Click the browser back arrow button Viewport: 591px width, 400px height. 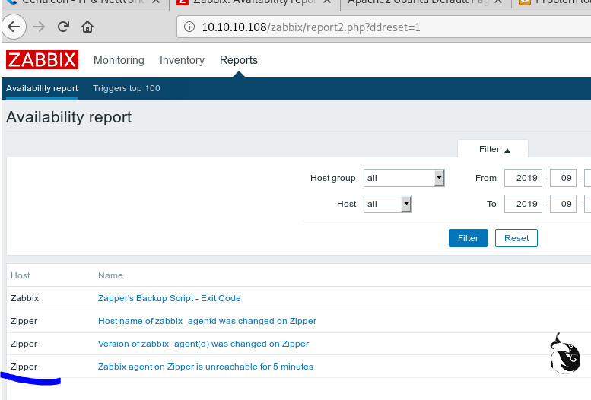pos(12,27)
